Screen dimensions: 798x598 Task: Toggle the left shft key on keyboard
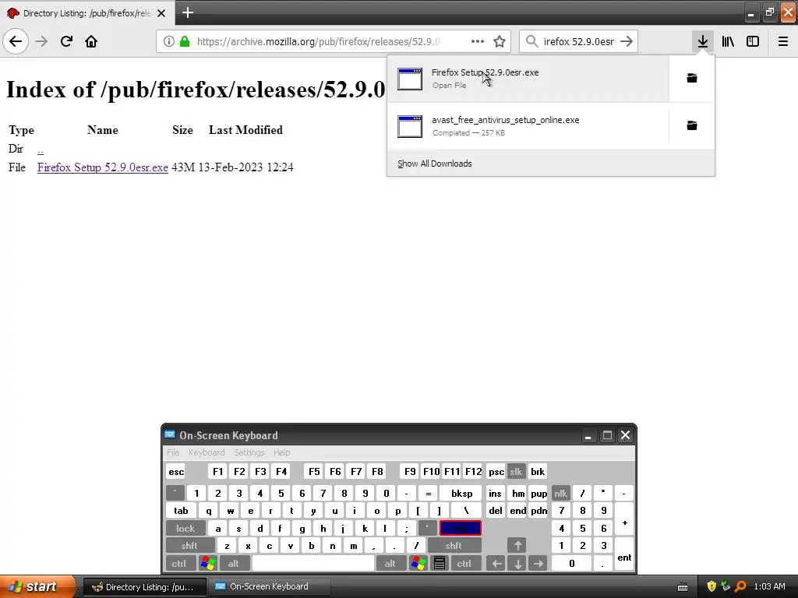(x=189, y=546)
